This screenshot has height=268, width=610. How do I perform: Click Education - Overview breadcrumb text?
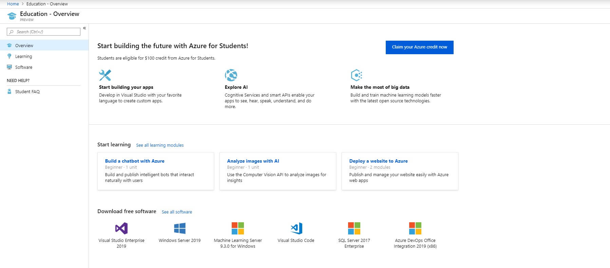coord(47,4)
